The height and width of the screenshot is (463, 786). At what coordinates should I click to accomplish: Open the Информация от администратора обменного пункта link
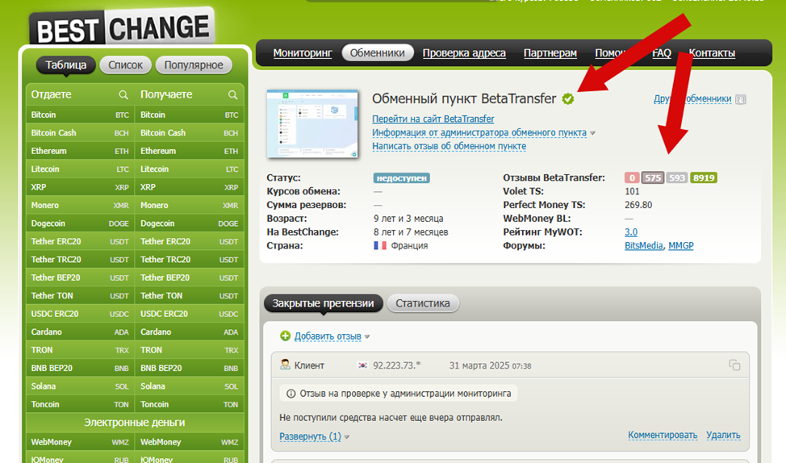click(479, 132)
